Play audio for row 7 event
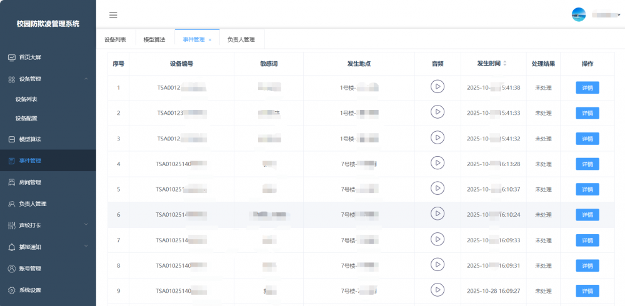 [437, 239]
